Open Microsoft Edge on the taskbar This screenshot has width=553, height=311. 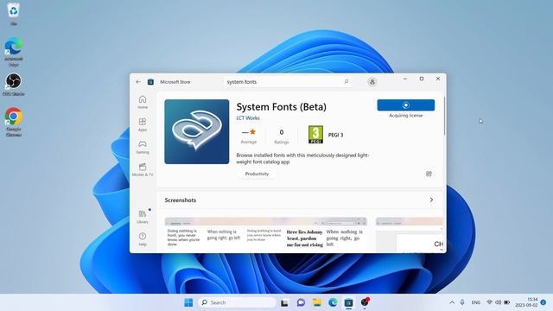pos(333,302)
